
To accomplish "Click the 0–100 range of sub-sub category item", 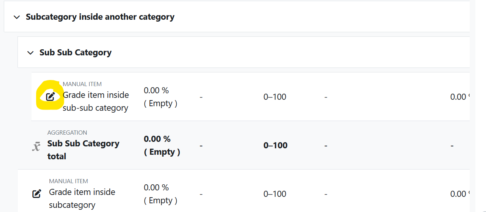I will coord(275,97).
